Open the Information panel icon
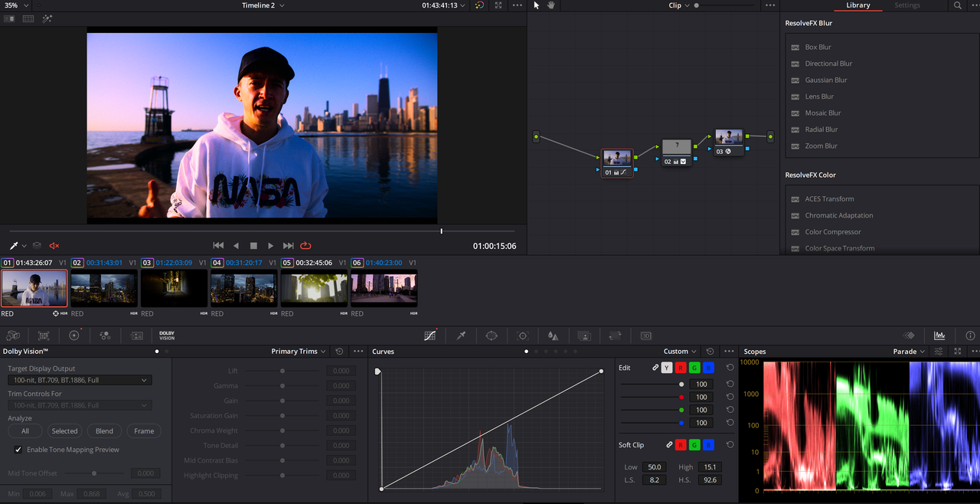Viewport: 980px width, 504px height. coord(970,335)
